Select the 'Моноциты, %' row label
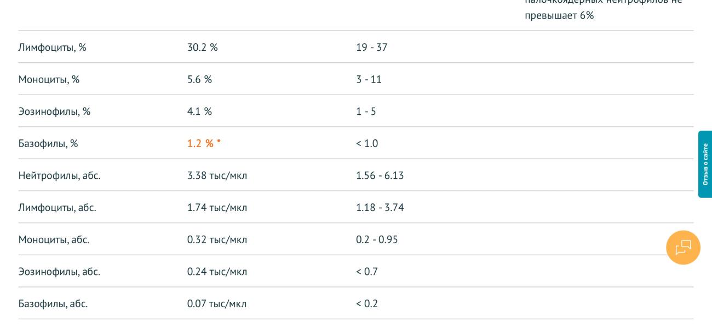This screenshot has width=712, height=328. (x=49, y=79)
